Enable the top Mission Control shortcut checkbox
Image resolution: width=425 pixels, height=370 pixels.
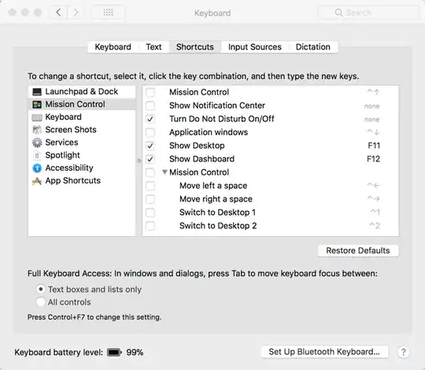click(150, 92)
